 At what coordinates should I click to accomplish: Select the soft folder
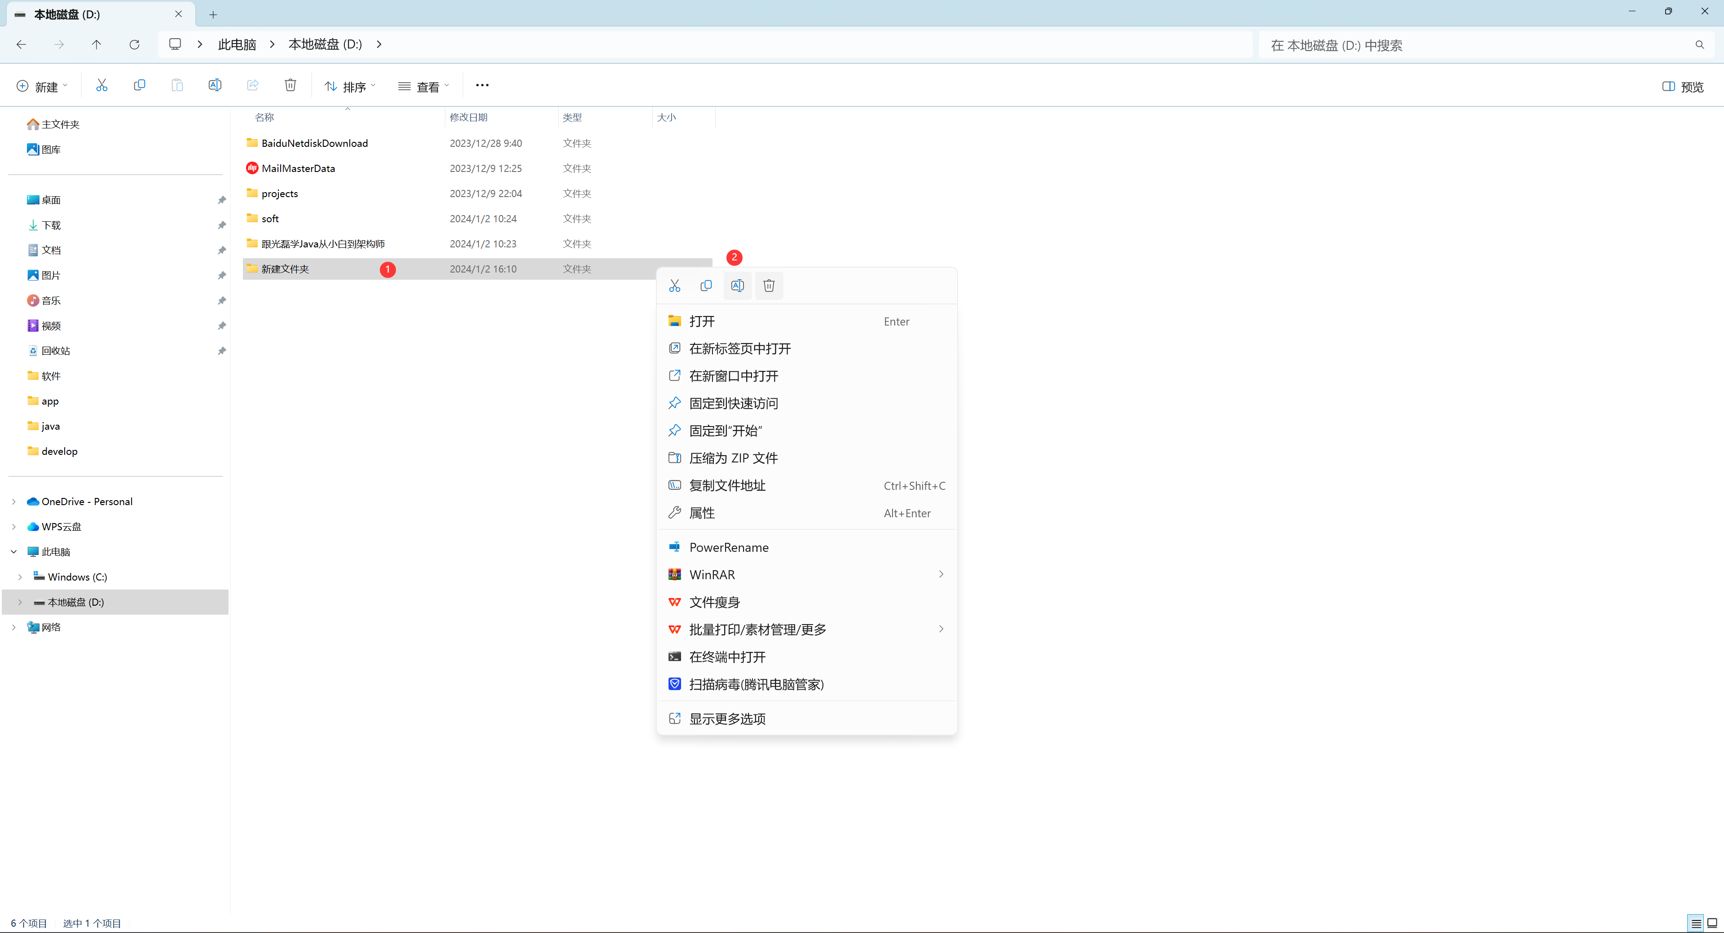[478, 219]
